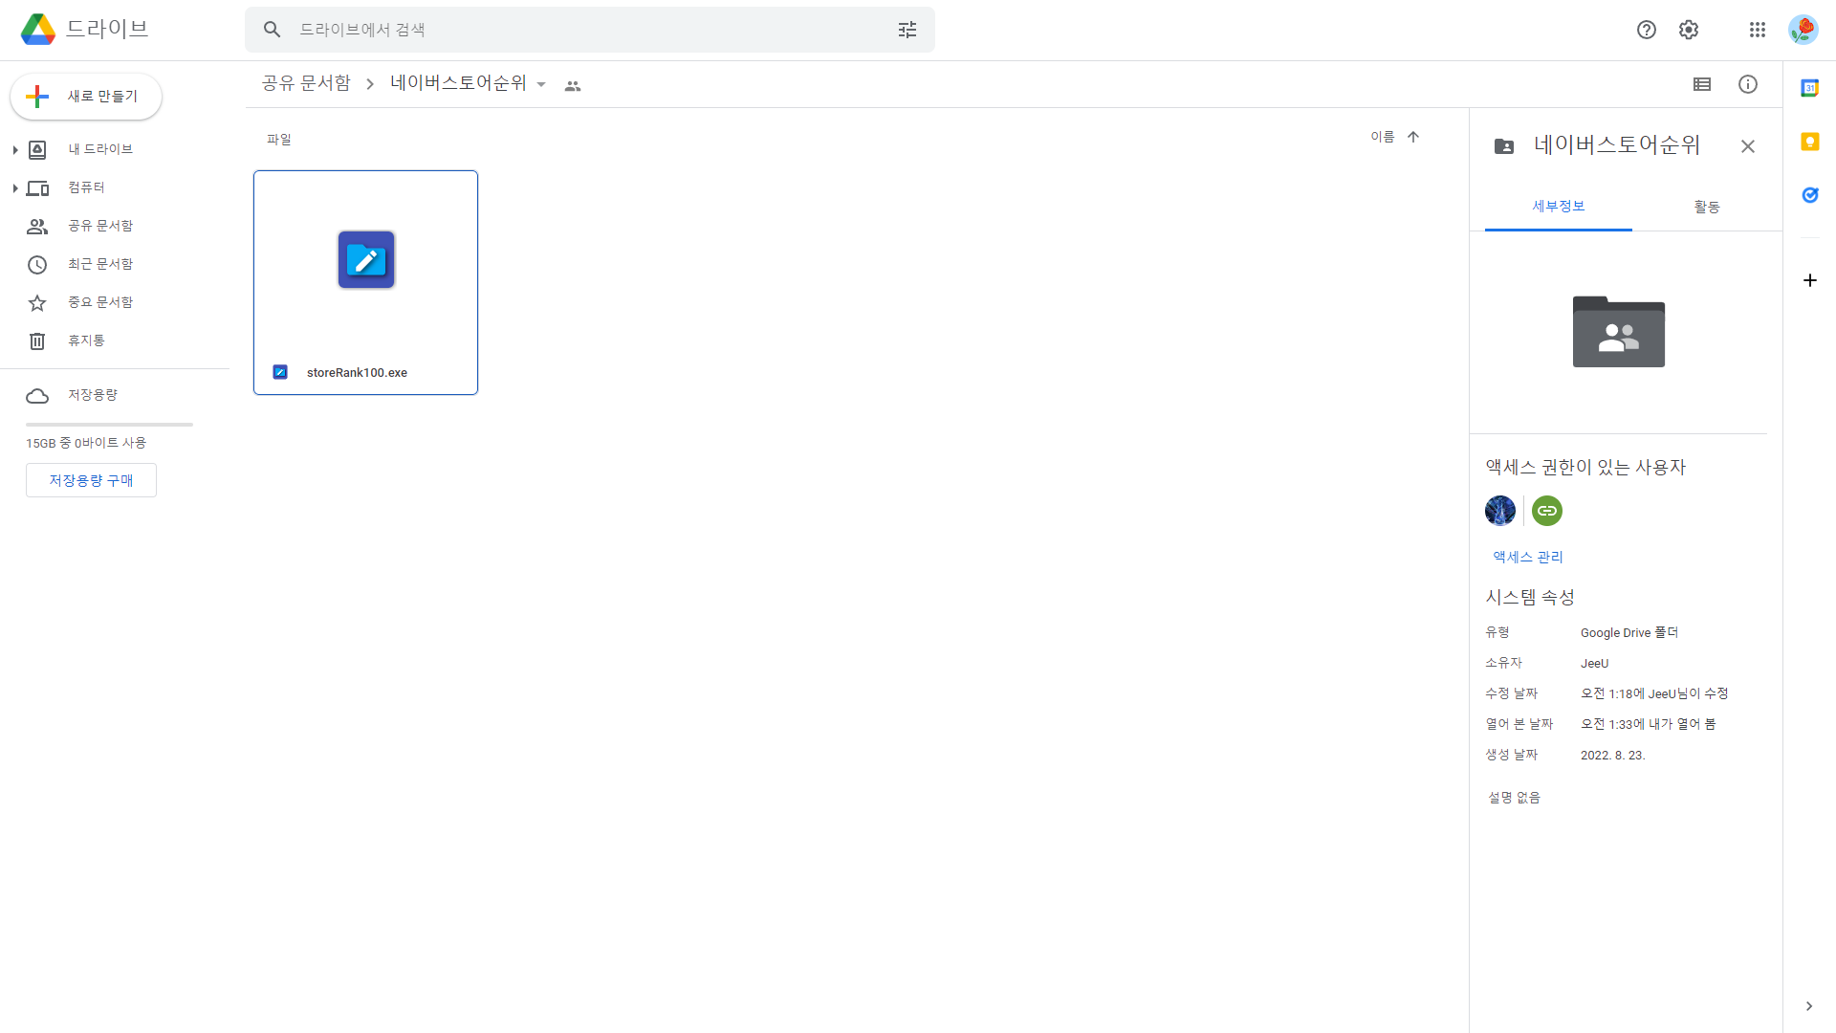Image resolution: width=1836 pixels, height=1033 pixels.
Task: Reverse the name sort direction arrow
Action: [x=1412, y=137]
